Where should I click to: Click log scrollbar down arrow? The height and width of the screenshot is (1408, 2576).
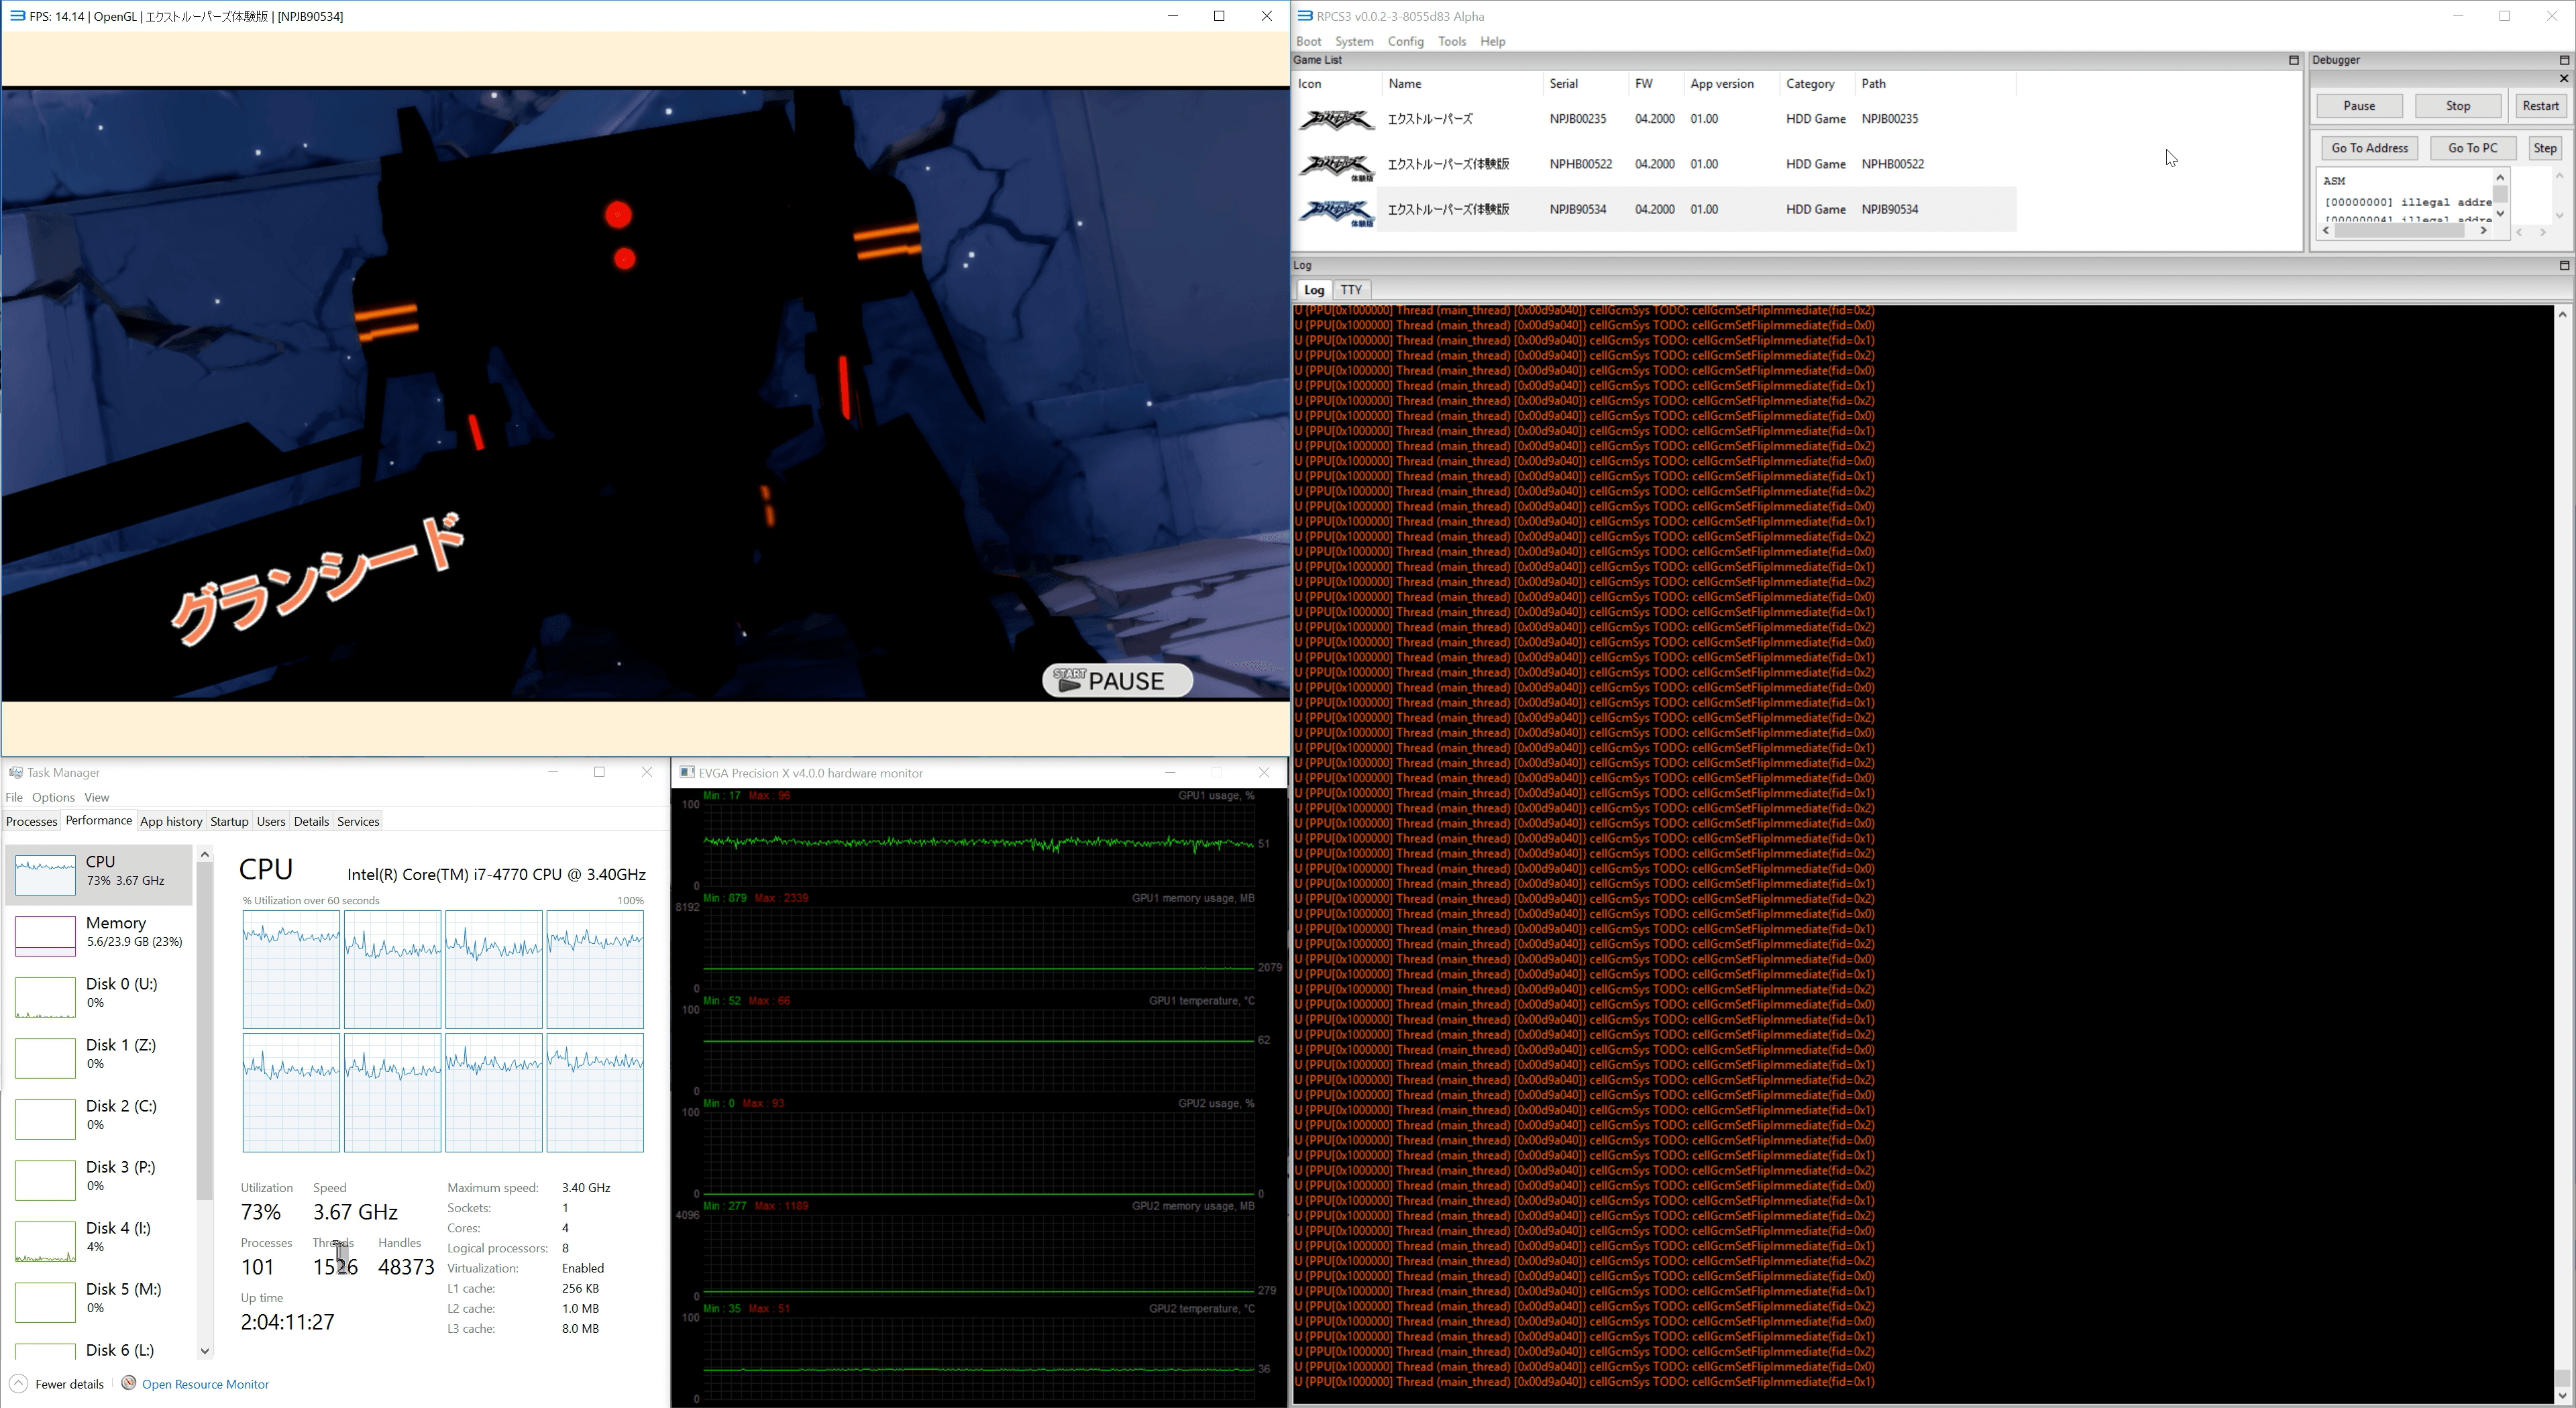click(x=2562, y=1396)
